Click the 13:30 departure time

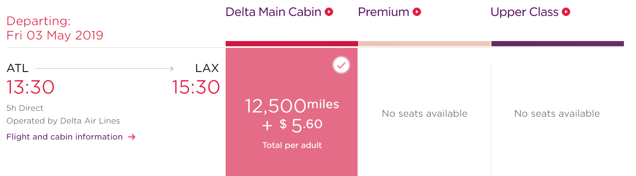[x=31, y=87]
